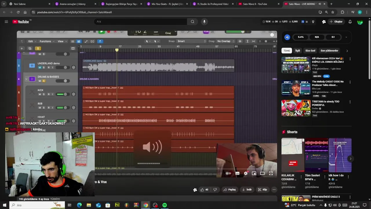The height and width of the screenshot is (209, 371).
Task: Open the Melody CHEAT CODE video title
Action: [328, 84]
